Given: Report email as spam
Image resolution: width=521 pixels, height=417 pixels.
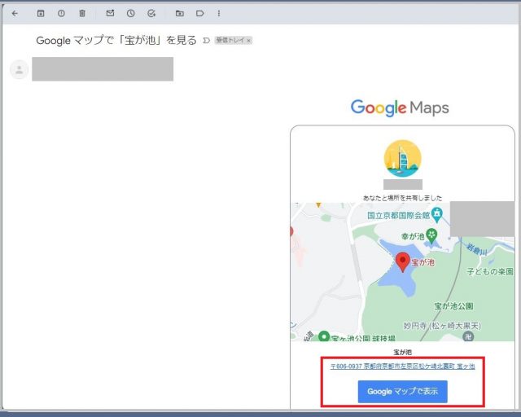Looking at the screenshot, I should coord(61,13).
